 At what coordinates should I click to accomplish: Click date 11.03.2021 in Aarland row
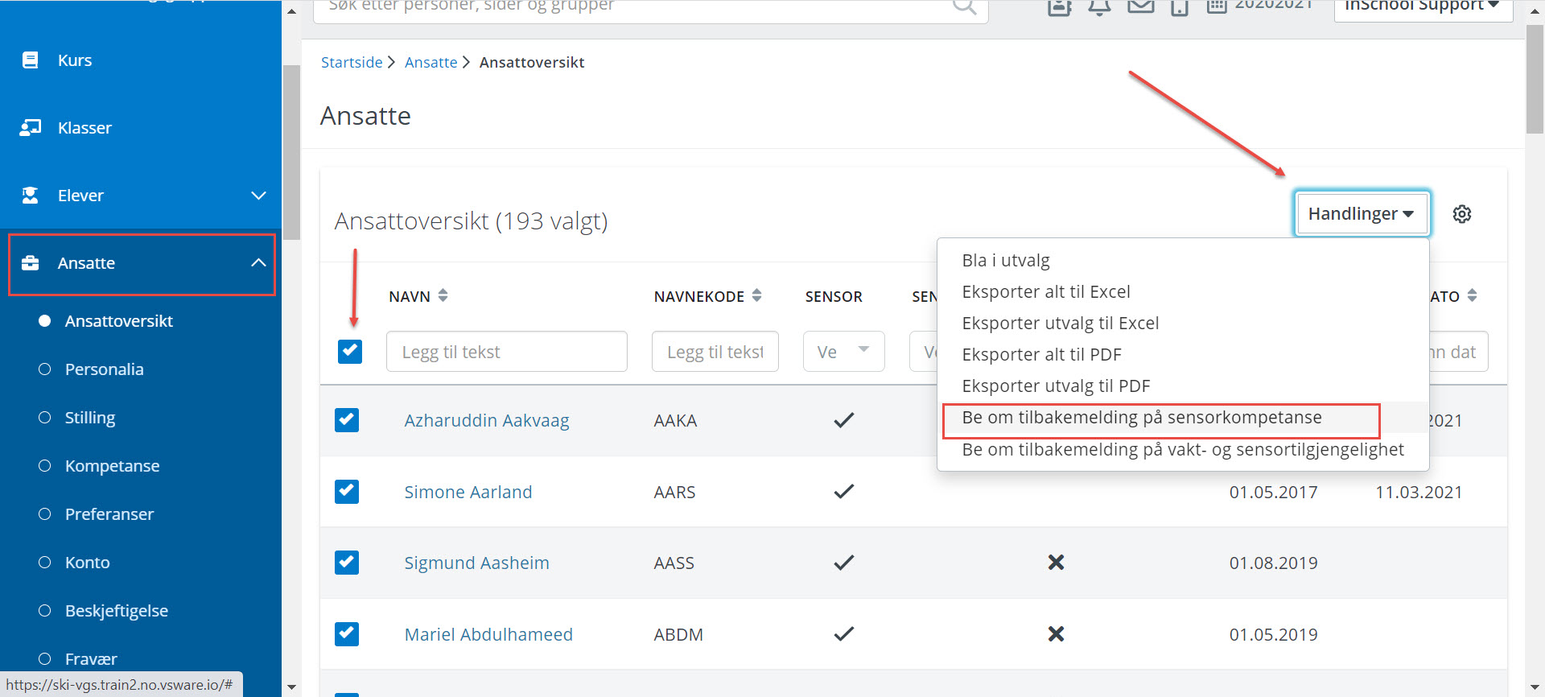point(1419,492)
